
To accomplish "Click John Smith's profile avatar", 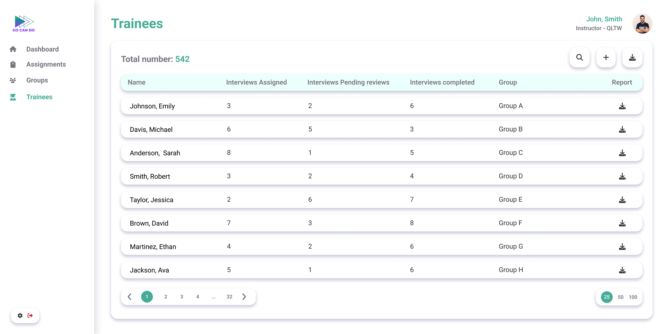I will [642, 23].
